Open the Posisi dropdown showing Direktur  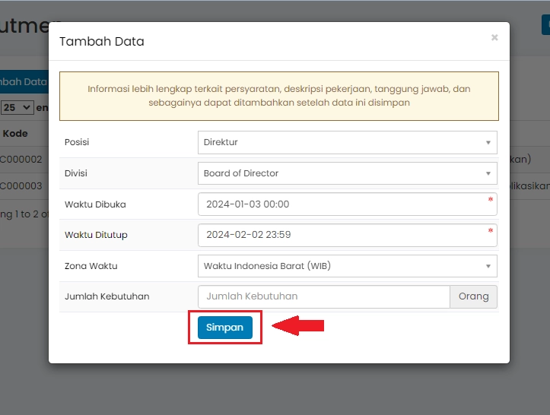point(347,142)
